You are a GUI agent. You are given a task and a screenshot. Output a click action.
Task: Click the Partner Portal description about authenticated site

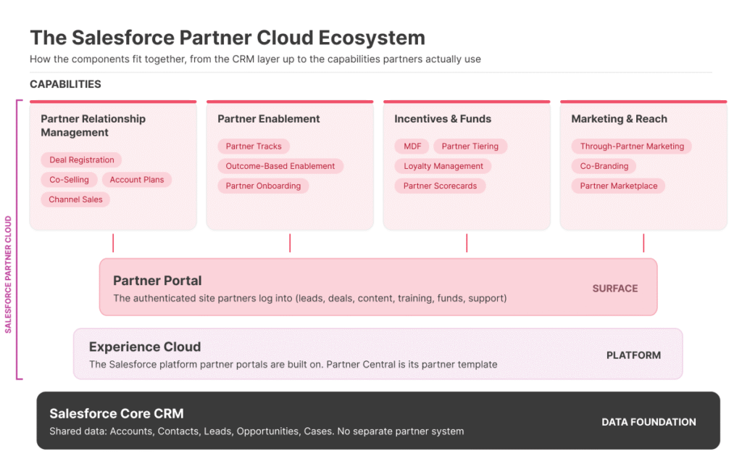tap(310, 298)
